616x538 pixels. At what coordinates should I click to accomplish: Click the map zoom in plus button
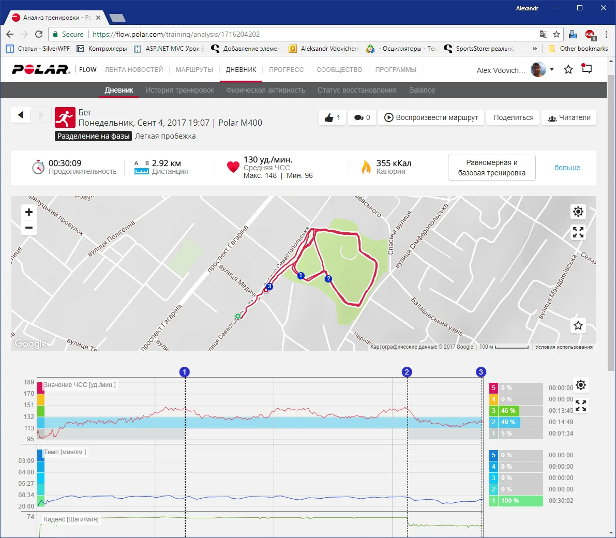coord(29,212)
